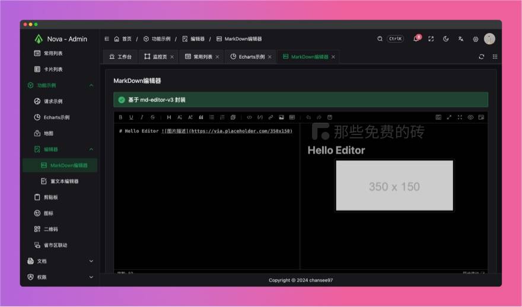Open the language switcher in the header
522x307 pixels.
coord(461,39)
